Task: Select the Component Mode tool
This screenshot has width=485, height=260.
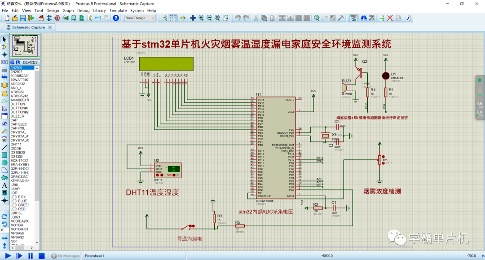Action: click(4, 47)
